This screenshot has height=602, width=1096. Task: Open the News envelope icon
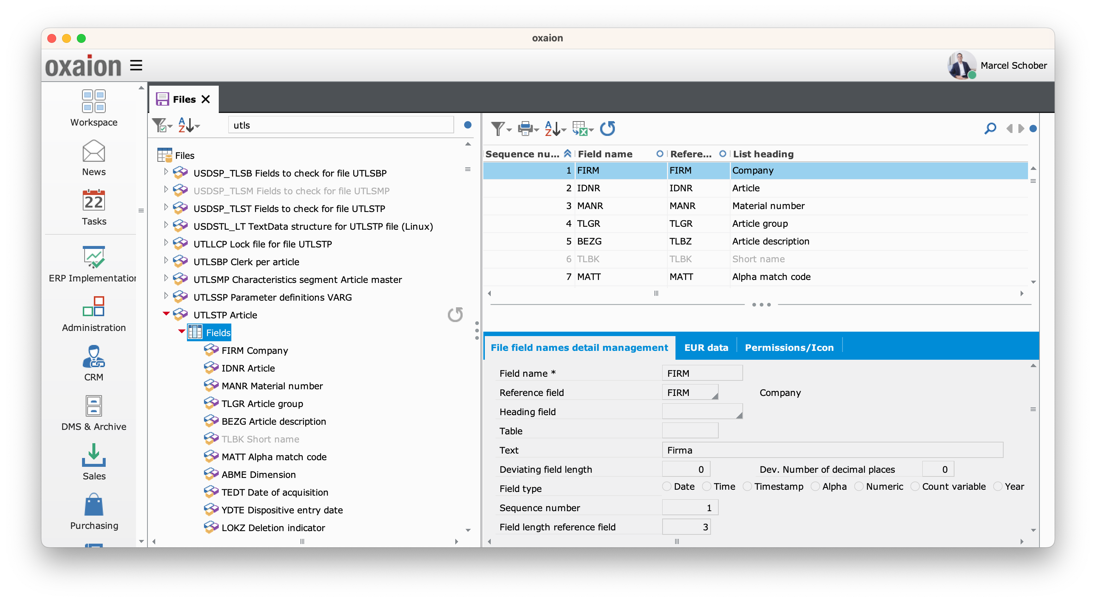[93, 151]
